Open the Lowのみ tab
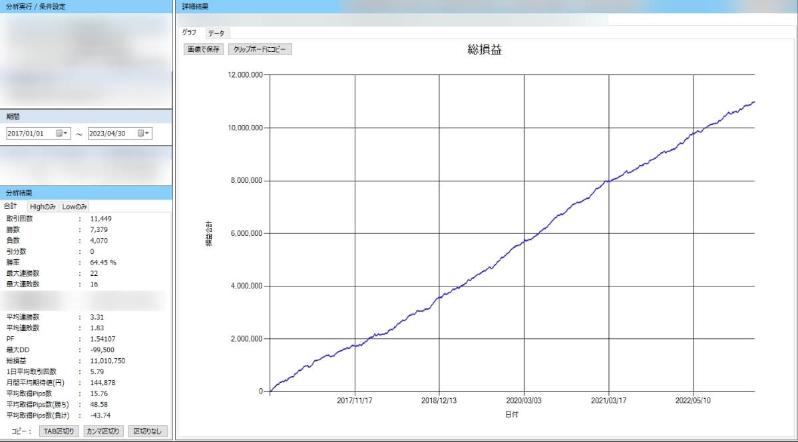 [x=75, y=206]
